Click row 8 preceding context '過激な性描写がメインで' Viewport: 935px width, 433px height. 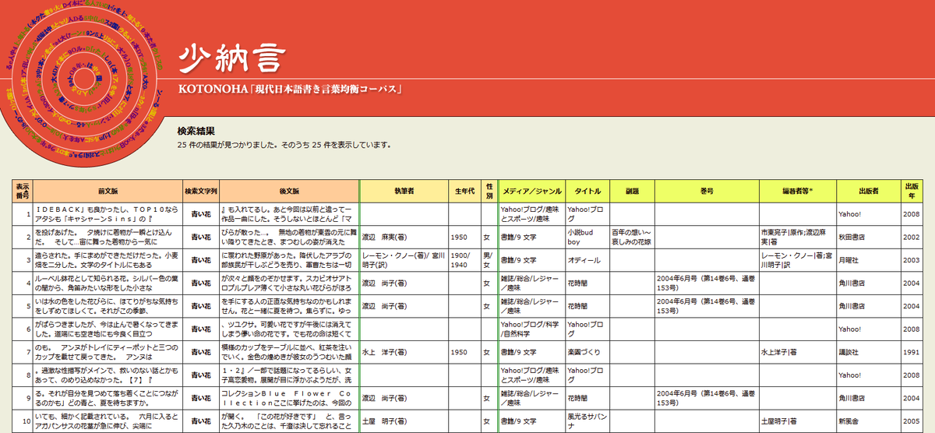pyautogui.click(x=107, y=375)
